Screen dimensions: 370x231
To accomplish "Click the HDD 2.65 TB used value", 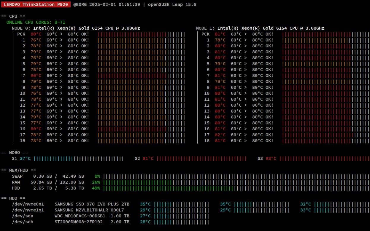I will (43, 188).
